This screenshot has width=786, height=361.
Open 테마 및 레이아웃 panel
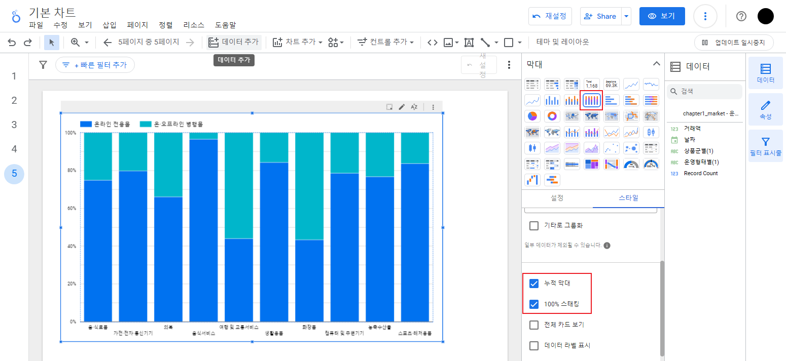point(562,42)
